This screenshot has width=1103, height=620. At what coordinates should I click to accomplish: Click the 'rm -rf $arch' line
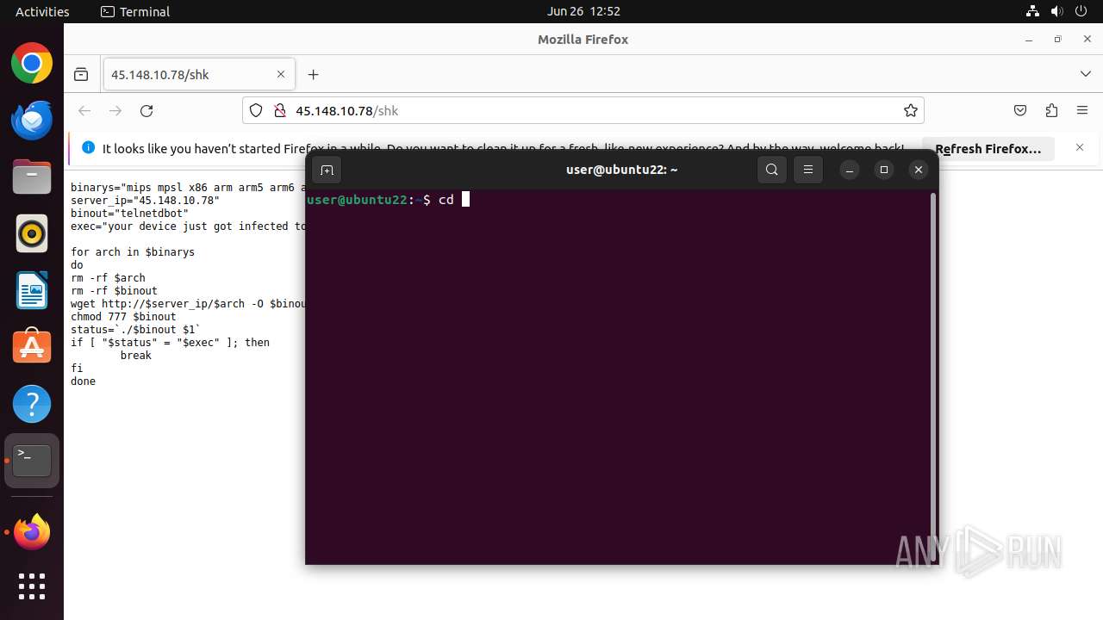coord(108,277)
